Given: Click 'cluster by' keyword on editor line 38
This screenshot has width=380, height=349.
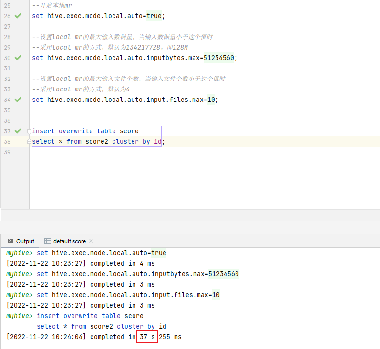Looking at the screenshot, I should 131,141.
